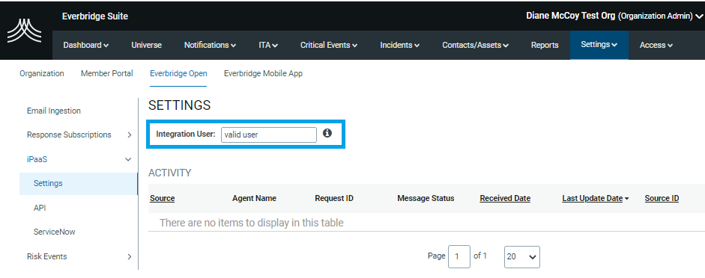Click the Everbridge logo icon
The height and width of the screenshot is (278, 705).
click(x=24, y=31)
